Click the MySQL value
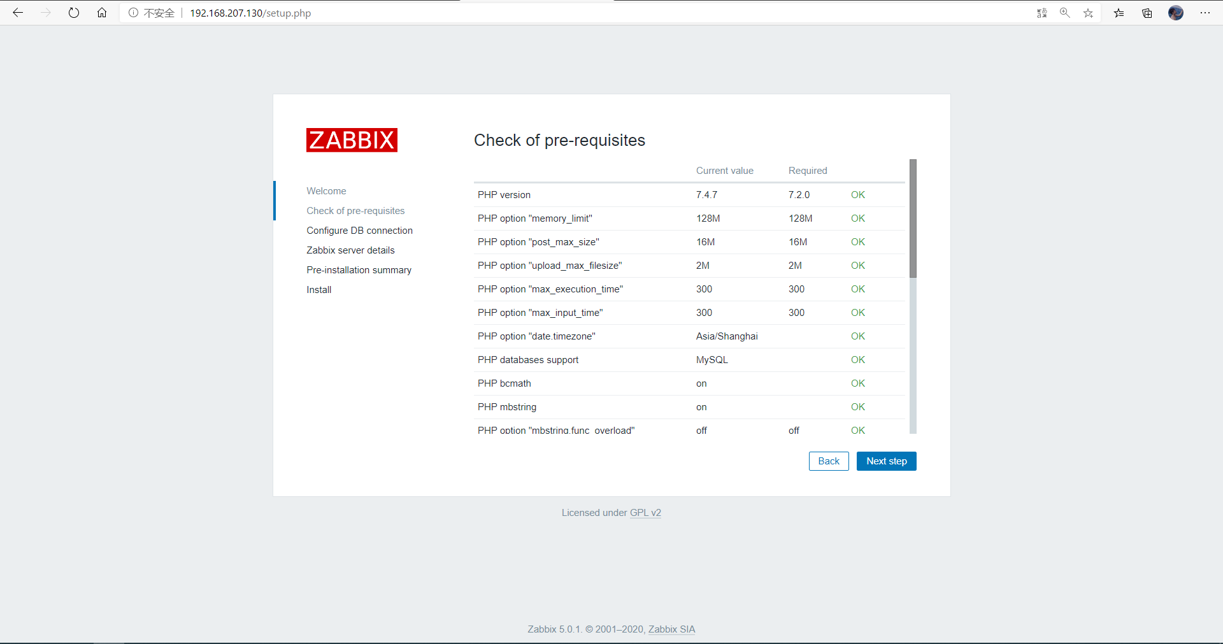The image size is (1223, 644). tap(712, 360)
